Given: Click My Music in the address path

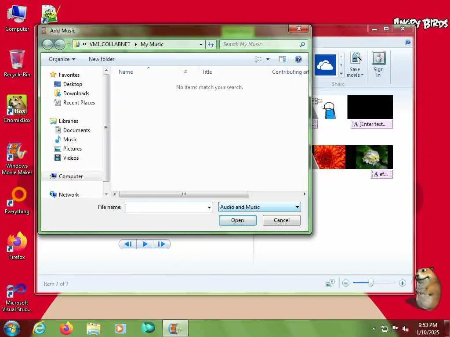Looking at the screenshot, I should [152, 44].
